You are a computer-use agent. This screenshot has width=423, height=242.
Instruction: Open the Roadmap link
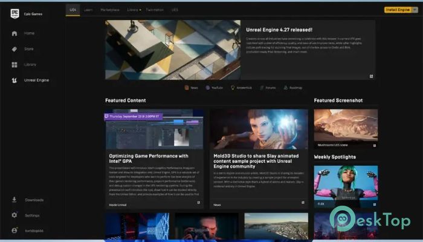pos(295,88)
